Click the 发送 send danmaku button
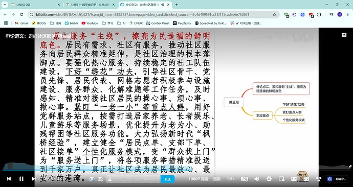 pos(167,179)
